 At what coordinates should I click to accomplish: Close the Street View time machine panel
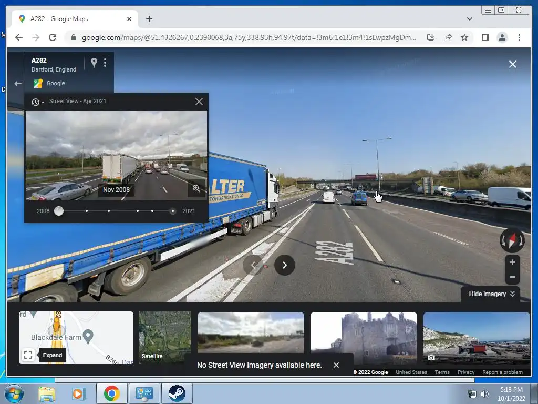click(199, 102)
